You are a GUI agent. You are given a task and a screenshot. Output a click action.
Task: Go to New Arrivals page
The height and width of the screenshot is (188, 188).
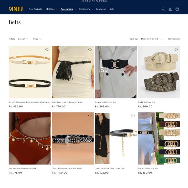pyautogui.click(x=35, y=9)
